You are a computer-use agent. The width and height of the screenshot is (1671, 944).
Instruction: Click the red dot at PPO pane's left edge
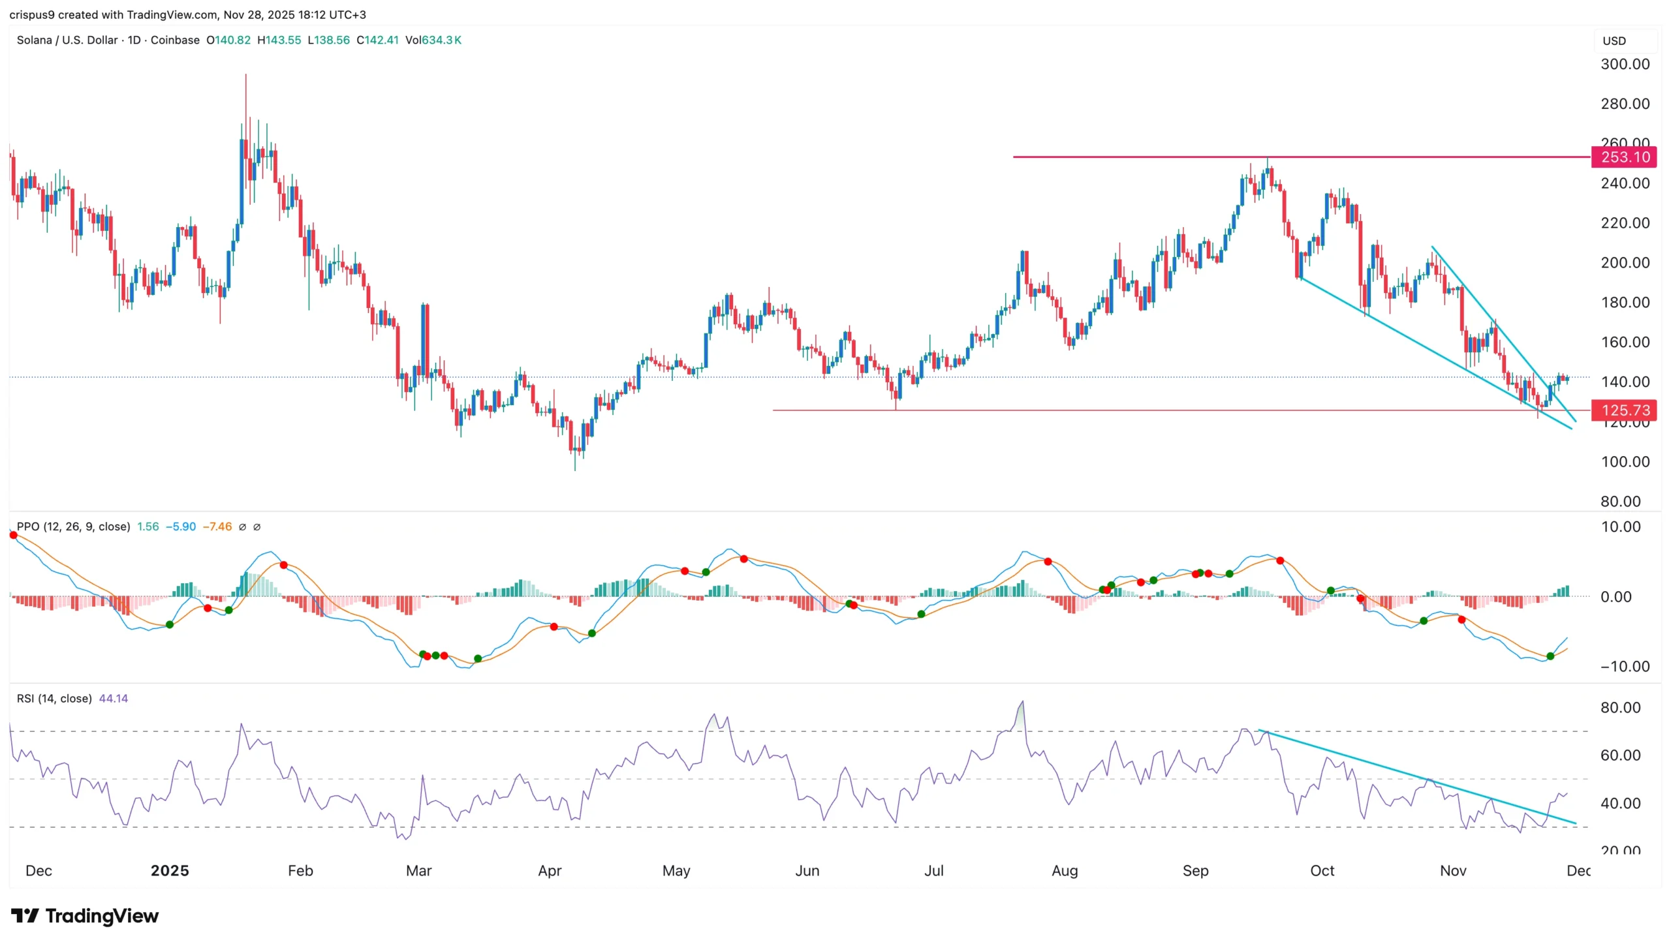click(x=14, y=535)
